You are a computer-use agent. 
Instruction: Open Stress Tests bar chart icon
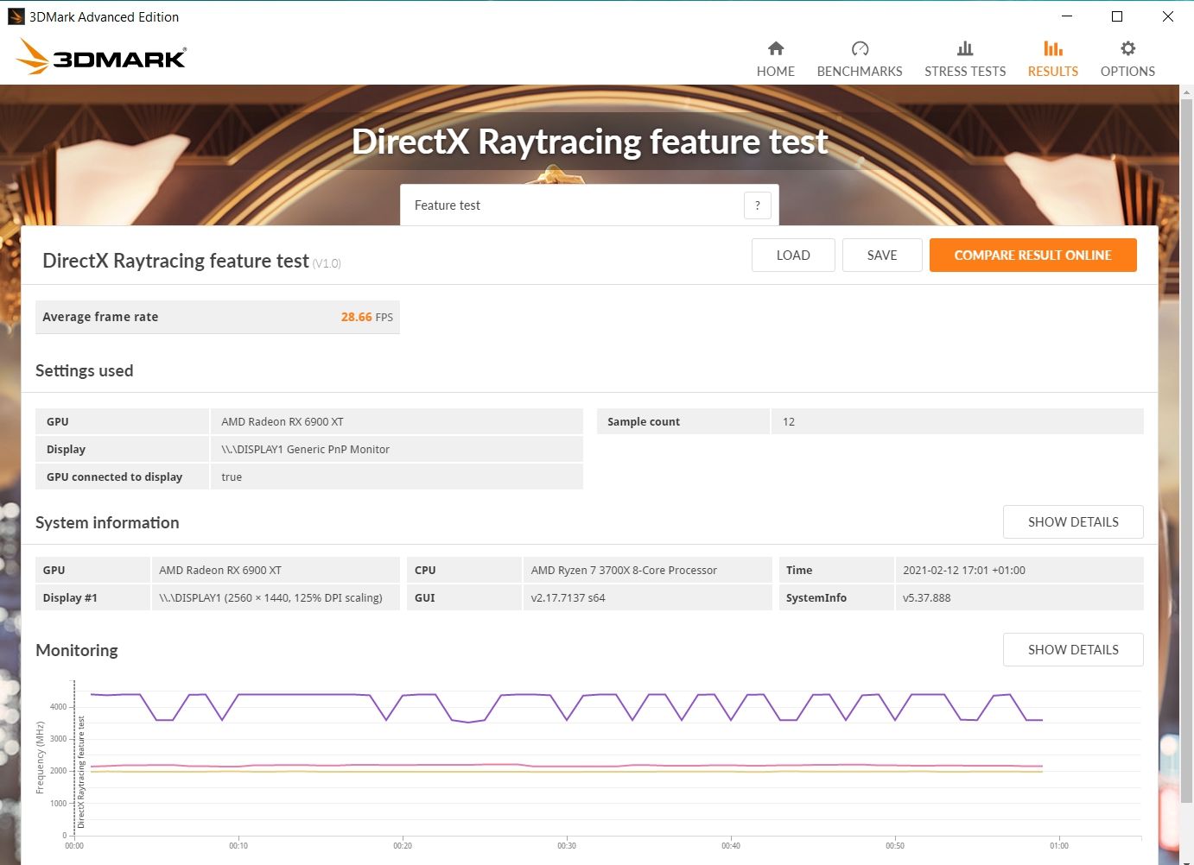[x=965, y=48]
